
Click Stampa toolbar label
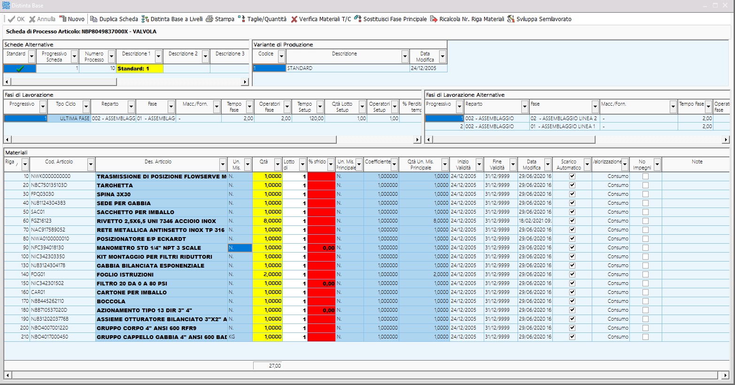pos(224,19)
